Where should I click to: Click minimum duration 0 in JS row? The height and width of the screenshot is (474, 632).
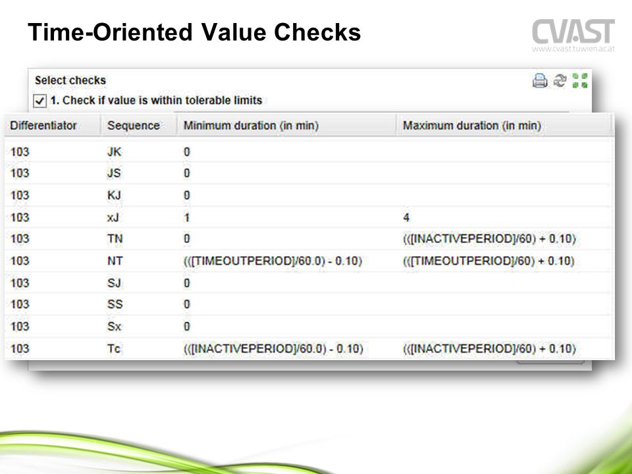click(186, 173)
